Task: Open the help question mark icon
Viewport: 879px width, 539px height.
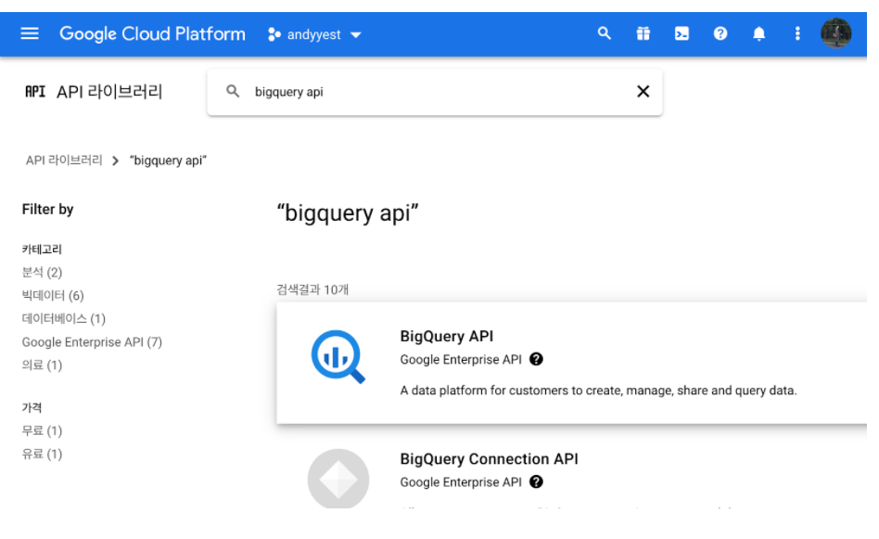Action: click(x=720, y=33)
